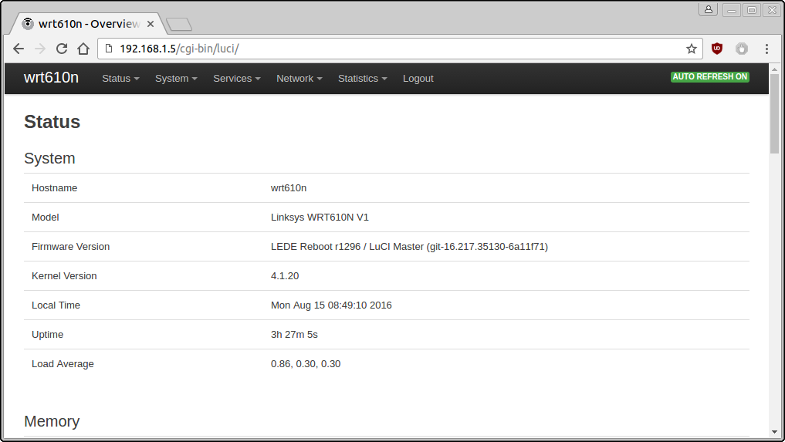Reload the page with the refresh icon

tap(62, 49)
